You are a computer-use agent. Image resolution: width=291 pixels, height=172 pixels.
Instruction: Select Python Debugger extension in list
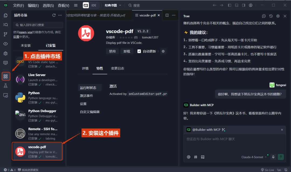[x=38, y=116]
